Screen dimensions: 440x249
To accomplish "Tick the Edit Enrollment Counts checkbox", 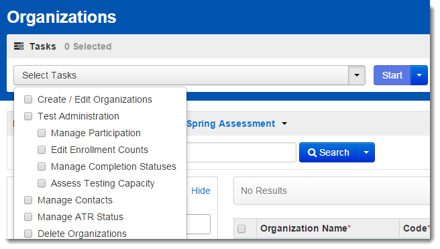I will pos(42,150).
